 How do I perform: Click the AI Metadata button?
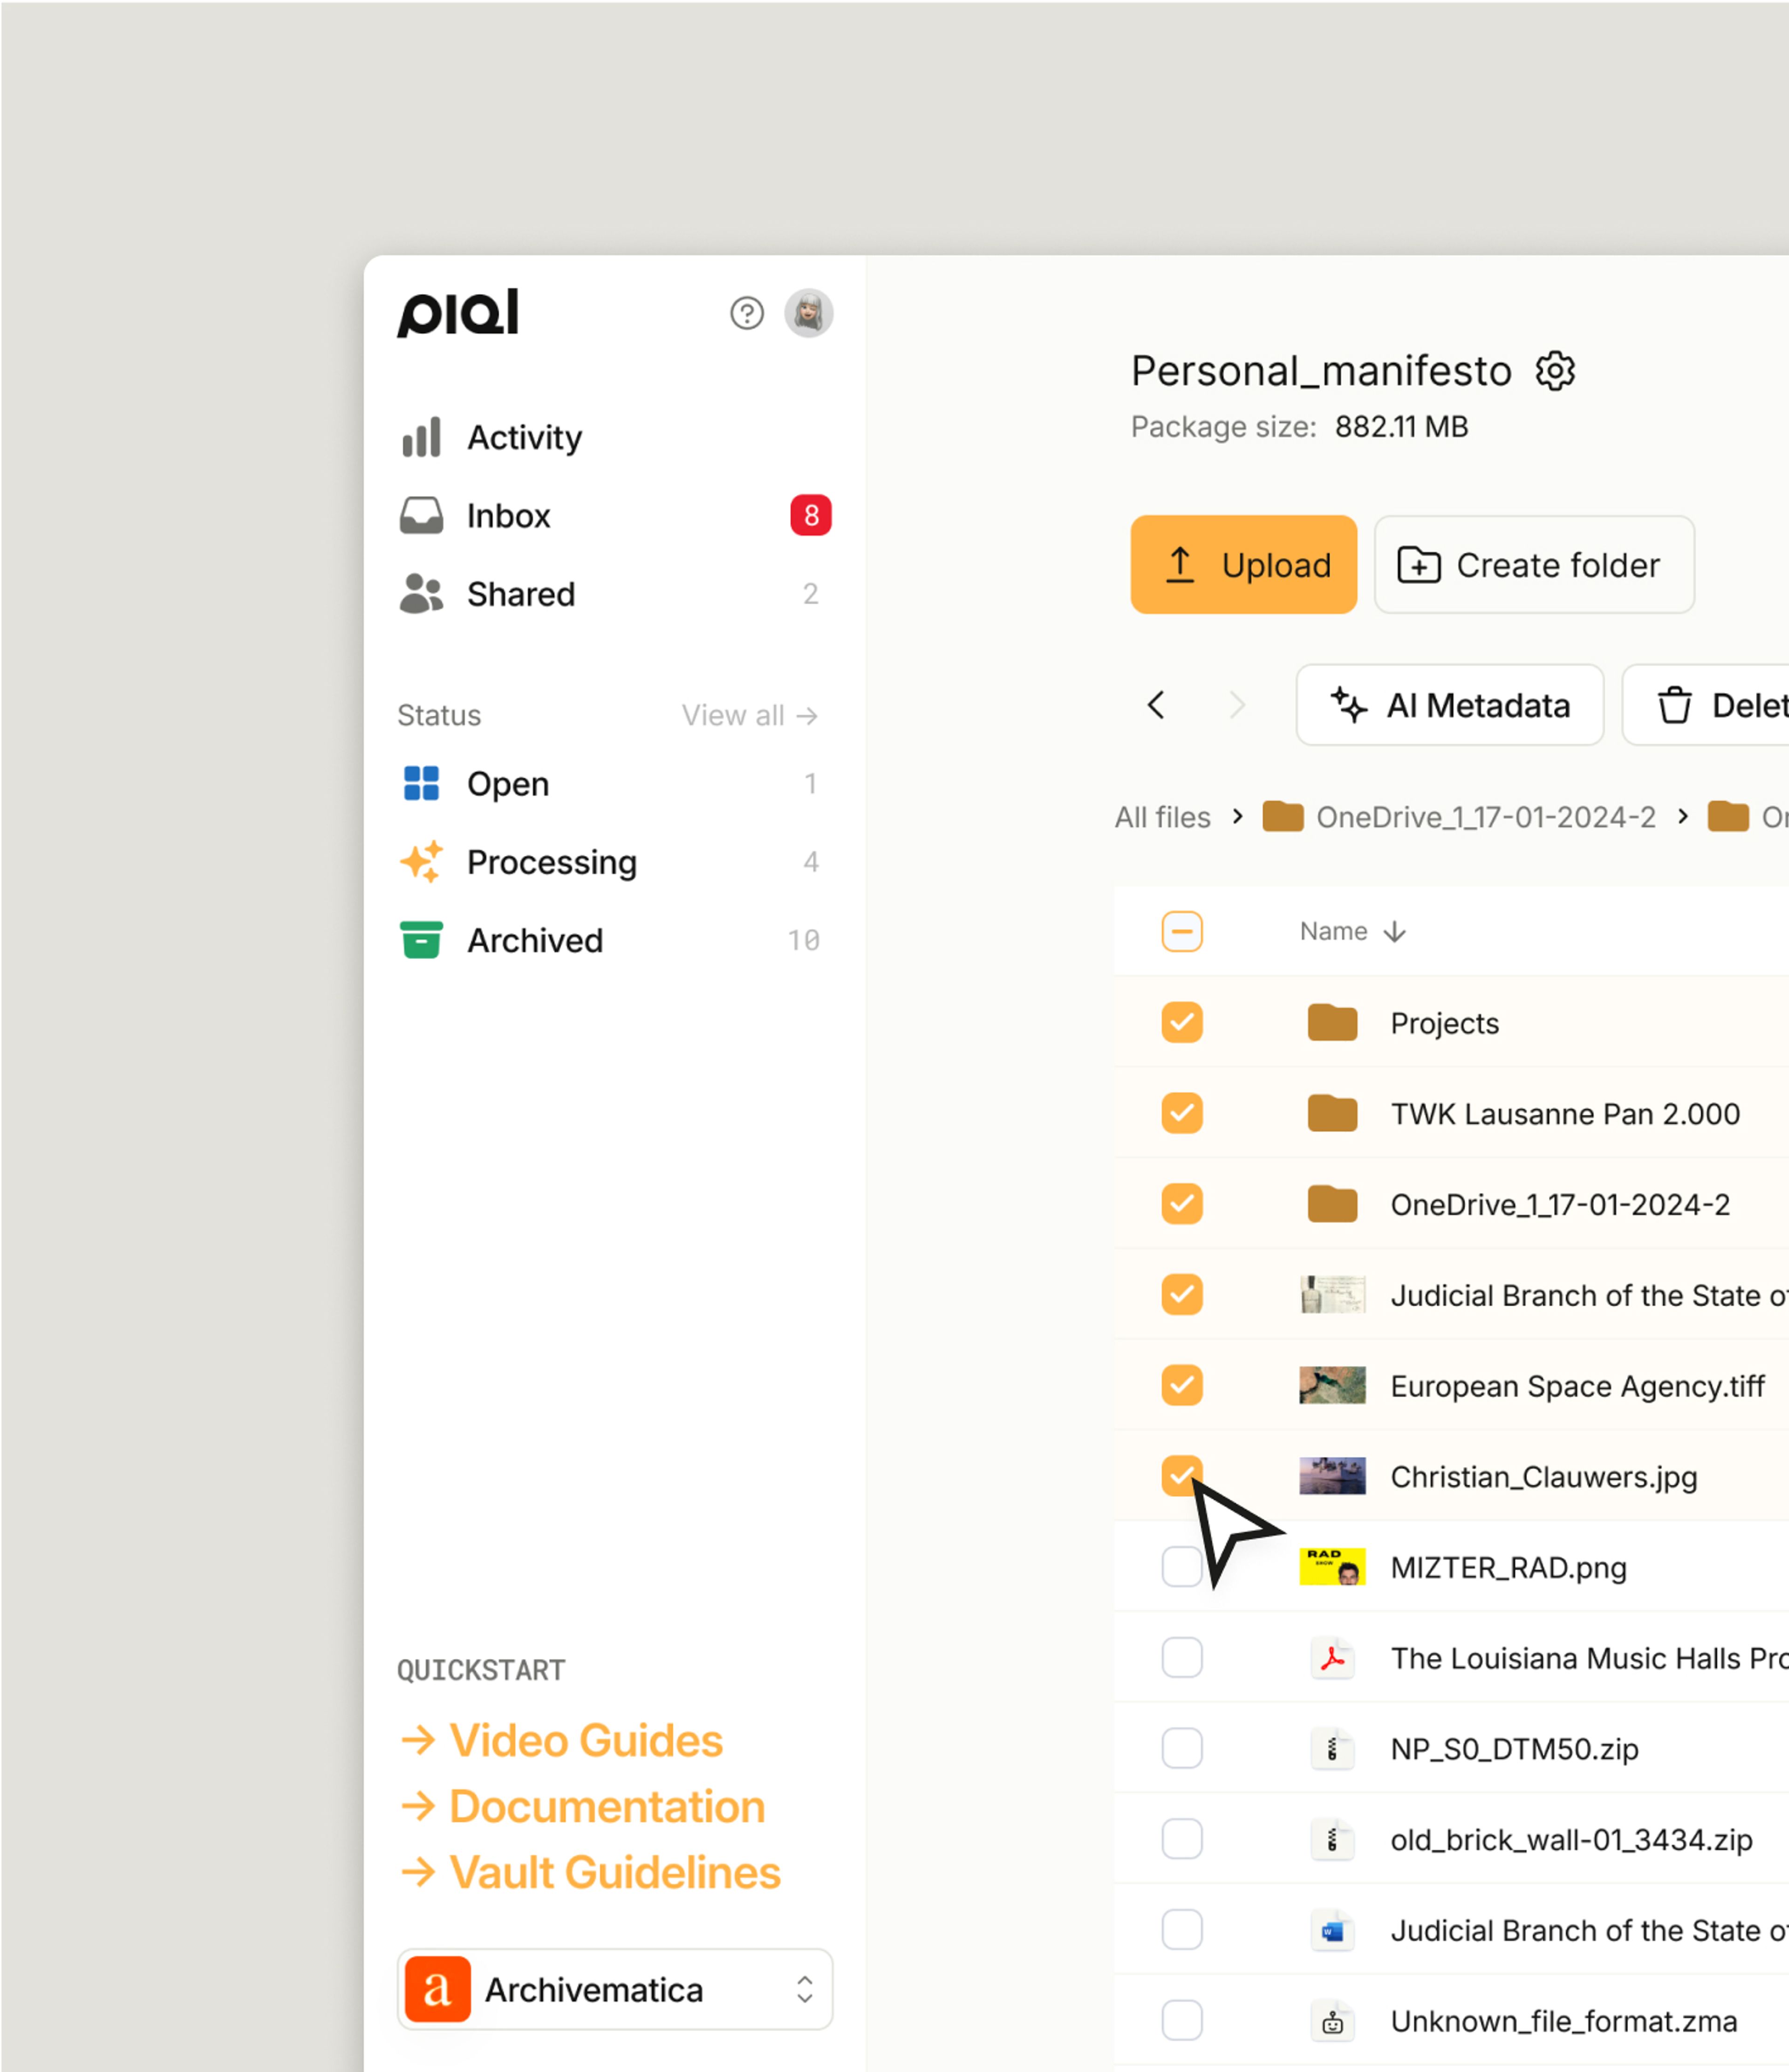coord(1450,705)
